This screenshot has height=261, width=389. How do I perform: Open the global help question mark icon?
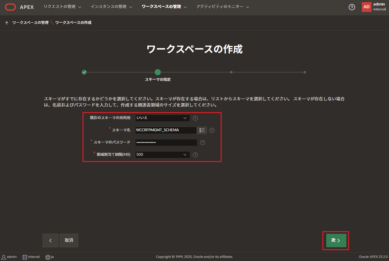352,7
